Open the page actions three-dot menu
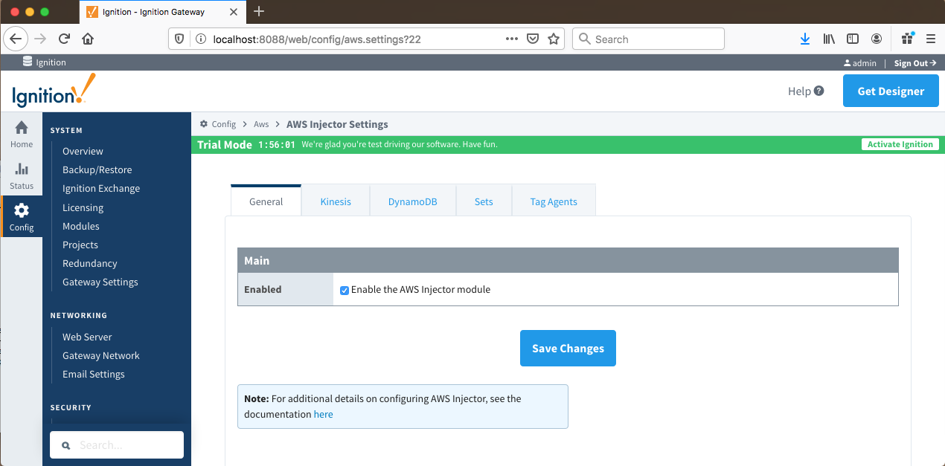 pos(511,39)
